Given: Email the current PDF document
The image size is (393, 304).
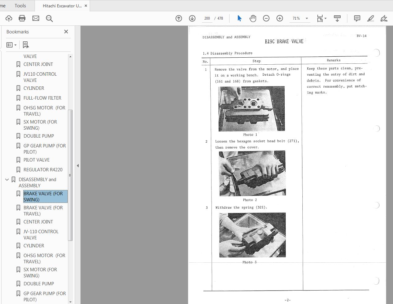Looking at the screenshot, I should 36,18.
